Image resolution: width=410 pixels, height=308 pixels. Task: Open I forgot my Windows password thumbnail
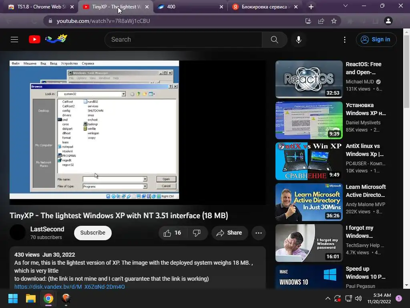(309, 243)
